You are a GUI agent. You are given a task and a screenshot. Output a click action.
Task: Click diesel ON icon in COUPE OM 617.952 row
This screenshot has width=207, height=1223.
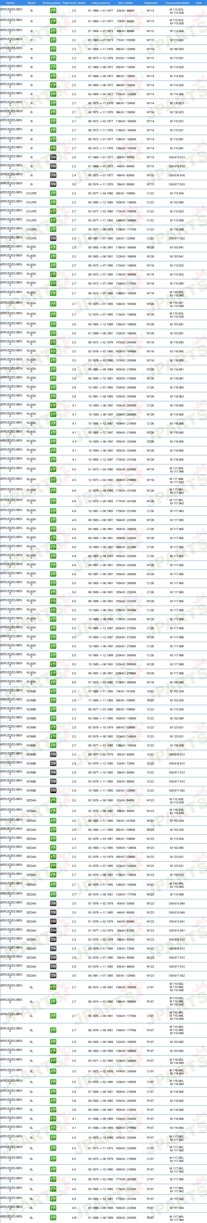click(53, 239)
